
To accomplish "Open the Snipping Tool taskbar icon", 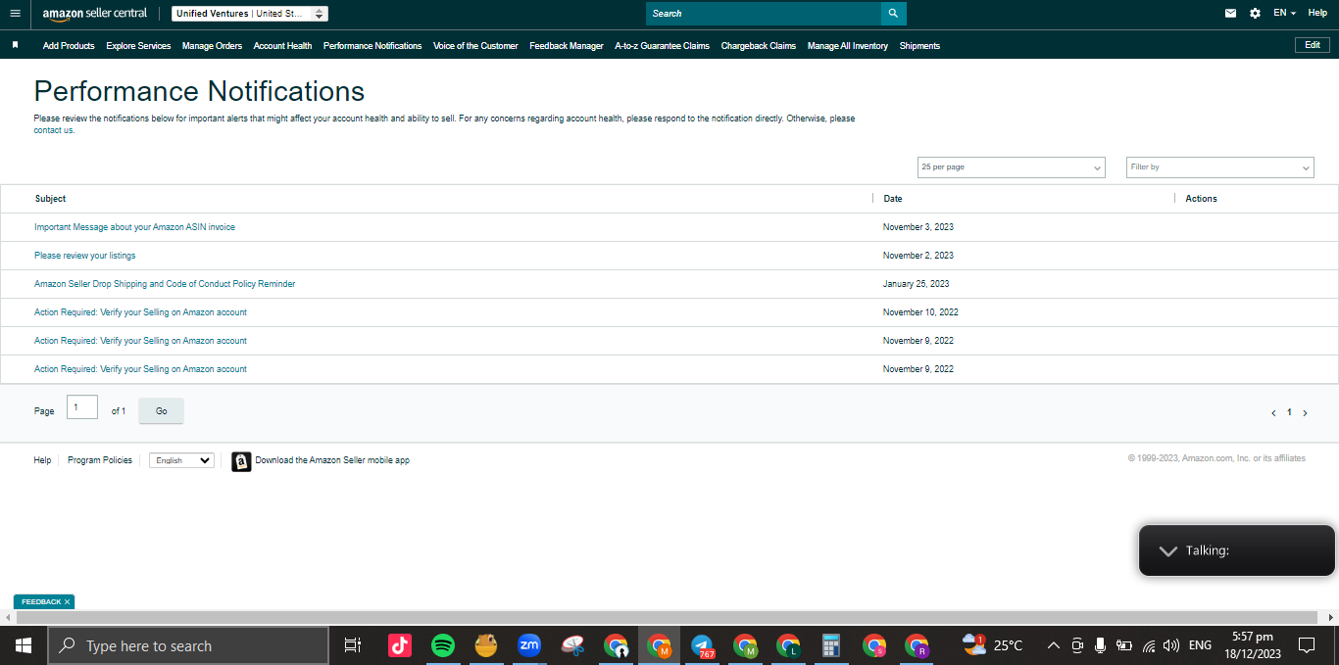I will coord(572,646).
